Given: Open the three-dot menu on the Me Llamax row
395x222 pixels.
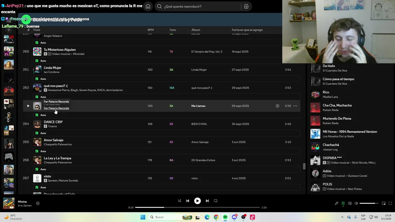Looking at the screenshot, I should pos(295,106).
